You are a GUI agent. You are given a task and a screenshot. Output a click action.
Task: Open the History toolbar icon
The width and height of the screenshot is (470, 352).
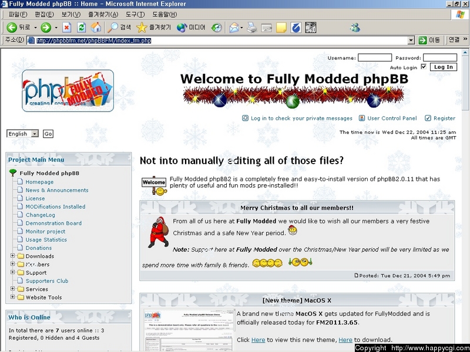coord(216,28)
